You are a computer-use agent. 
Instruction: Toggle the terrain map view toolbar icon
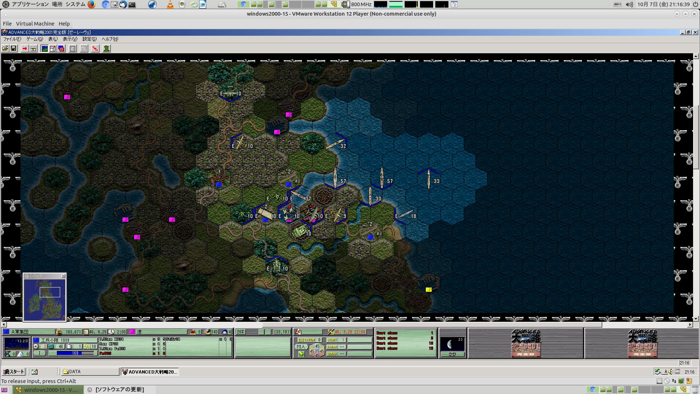(x=44, y=49)
